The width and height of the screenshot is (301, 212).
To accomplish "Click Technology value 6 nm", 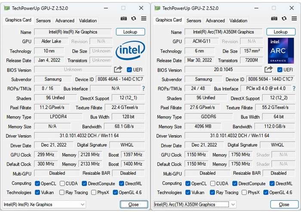I will (200, 51).
